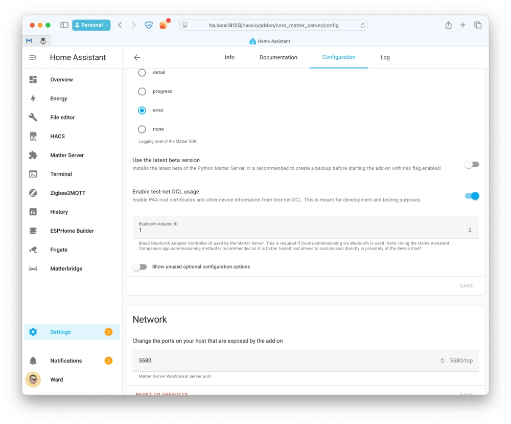511x424 pixels.
Task: Click the Bluetooth Adapter ID stepper arrows
Action: click(x=470, y=231)
